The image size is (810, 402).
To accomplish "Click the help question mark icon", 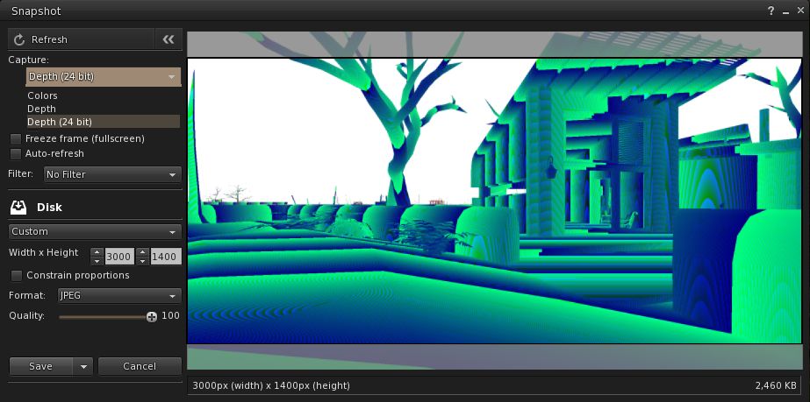I will 771,10.
